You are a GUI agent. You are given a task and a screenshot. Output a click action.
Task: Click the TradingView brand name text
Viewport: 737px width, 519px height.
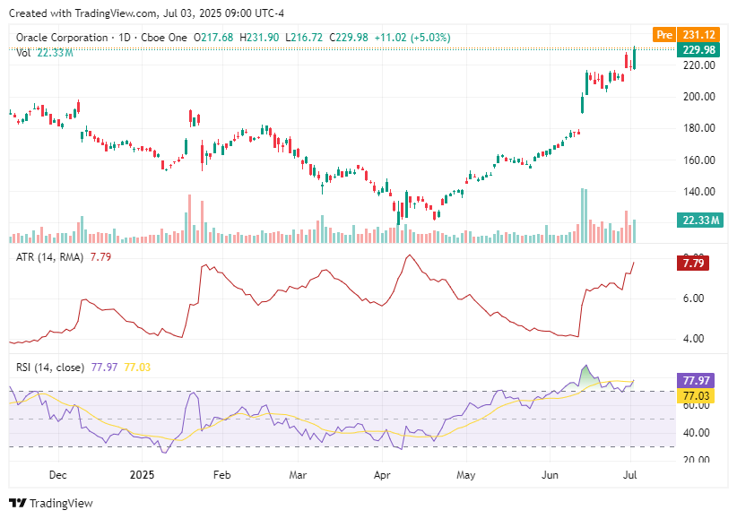(x=61, y=503)
